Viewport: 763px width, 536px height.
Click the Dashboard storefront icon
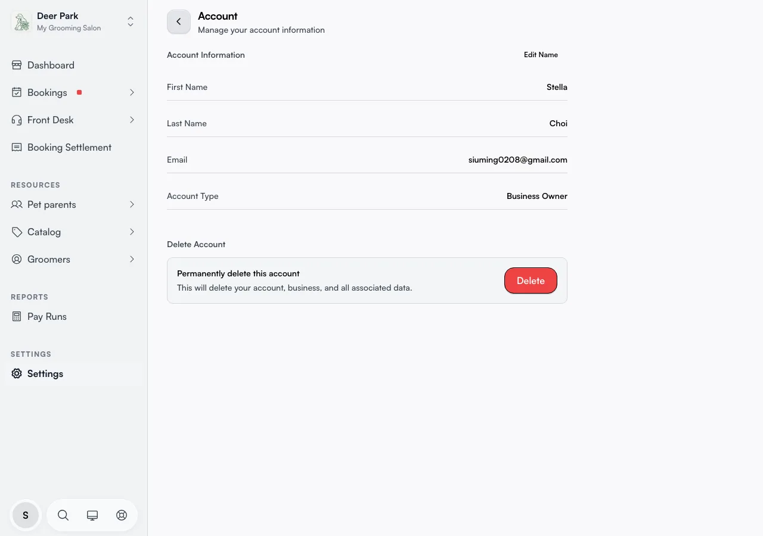pyautogui.click(x=17, y=65)
